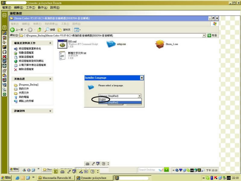This screenshot has width=241, height=181.
Task: Go up one folder level in Explorer toolbar
Action: click(x=39, y=30)
